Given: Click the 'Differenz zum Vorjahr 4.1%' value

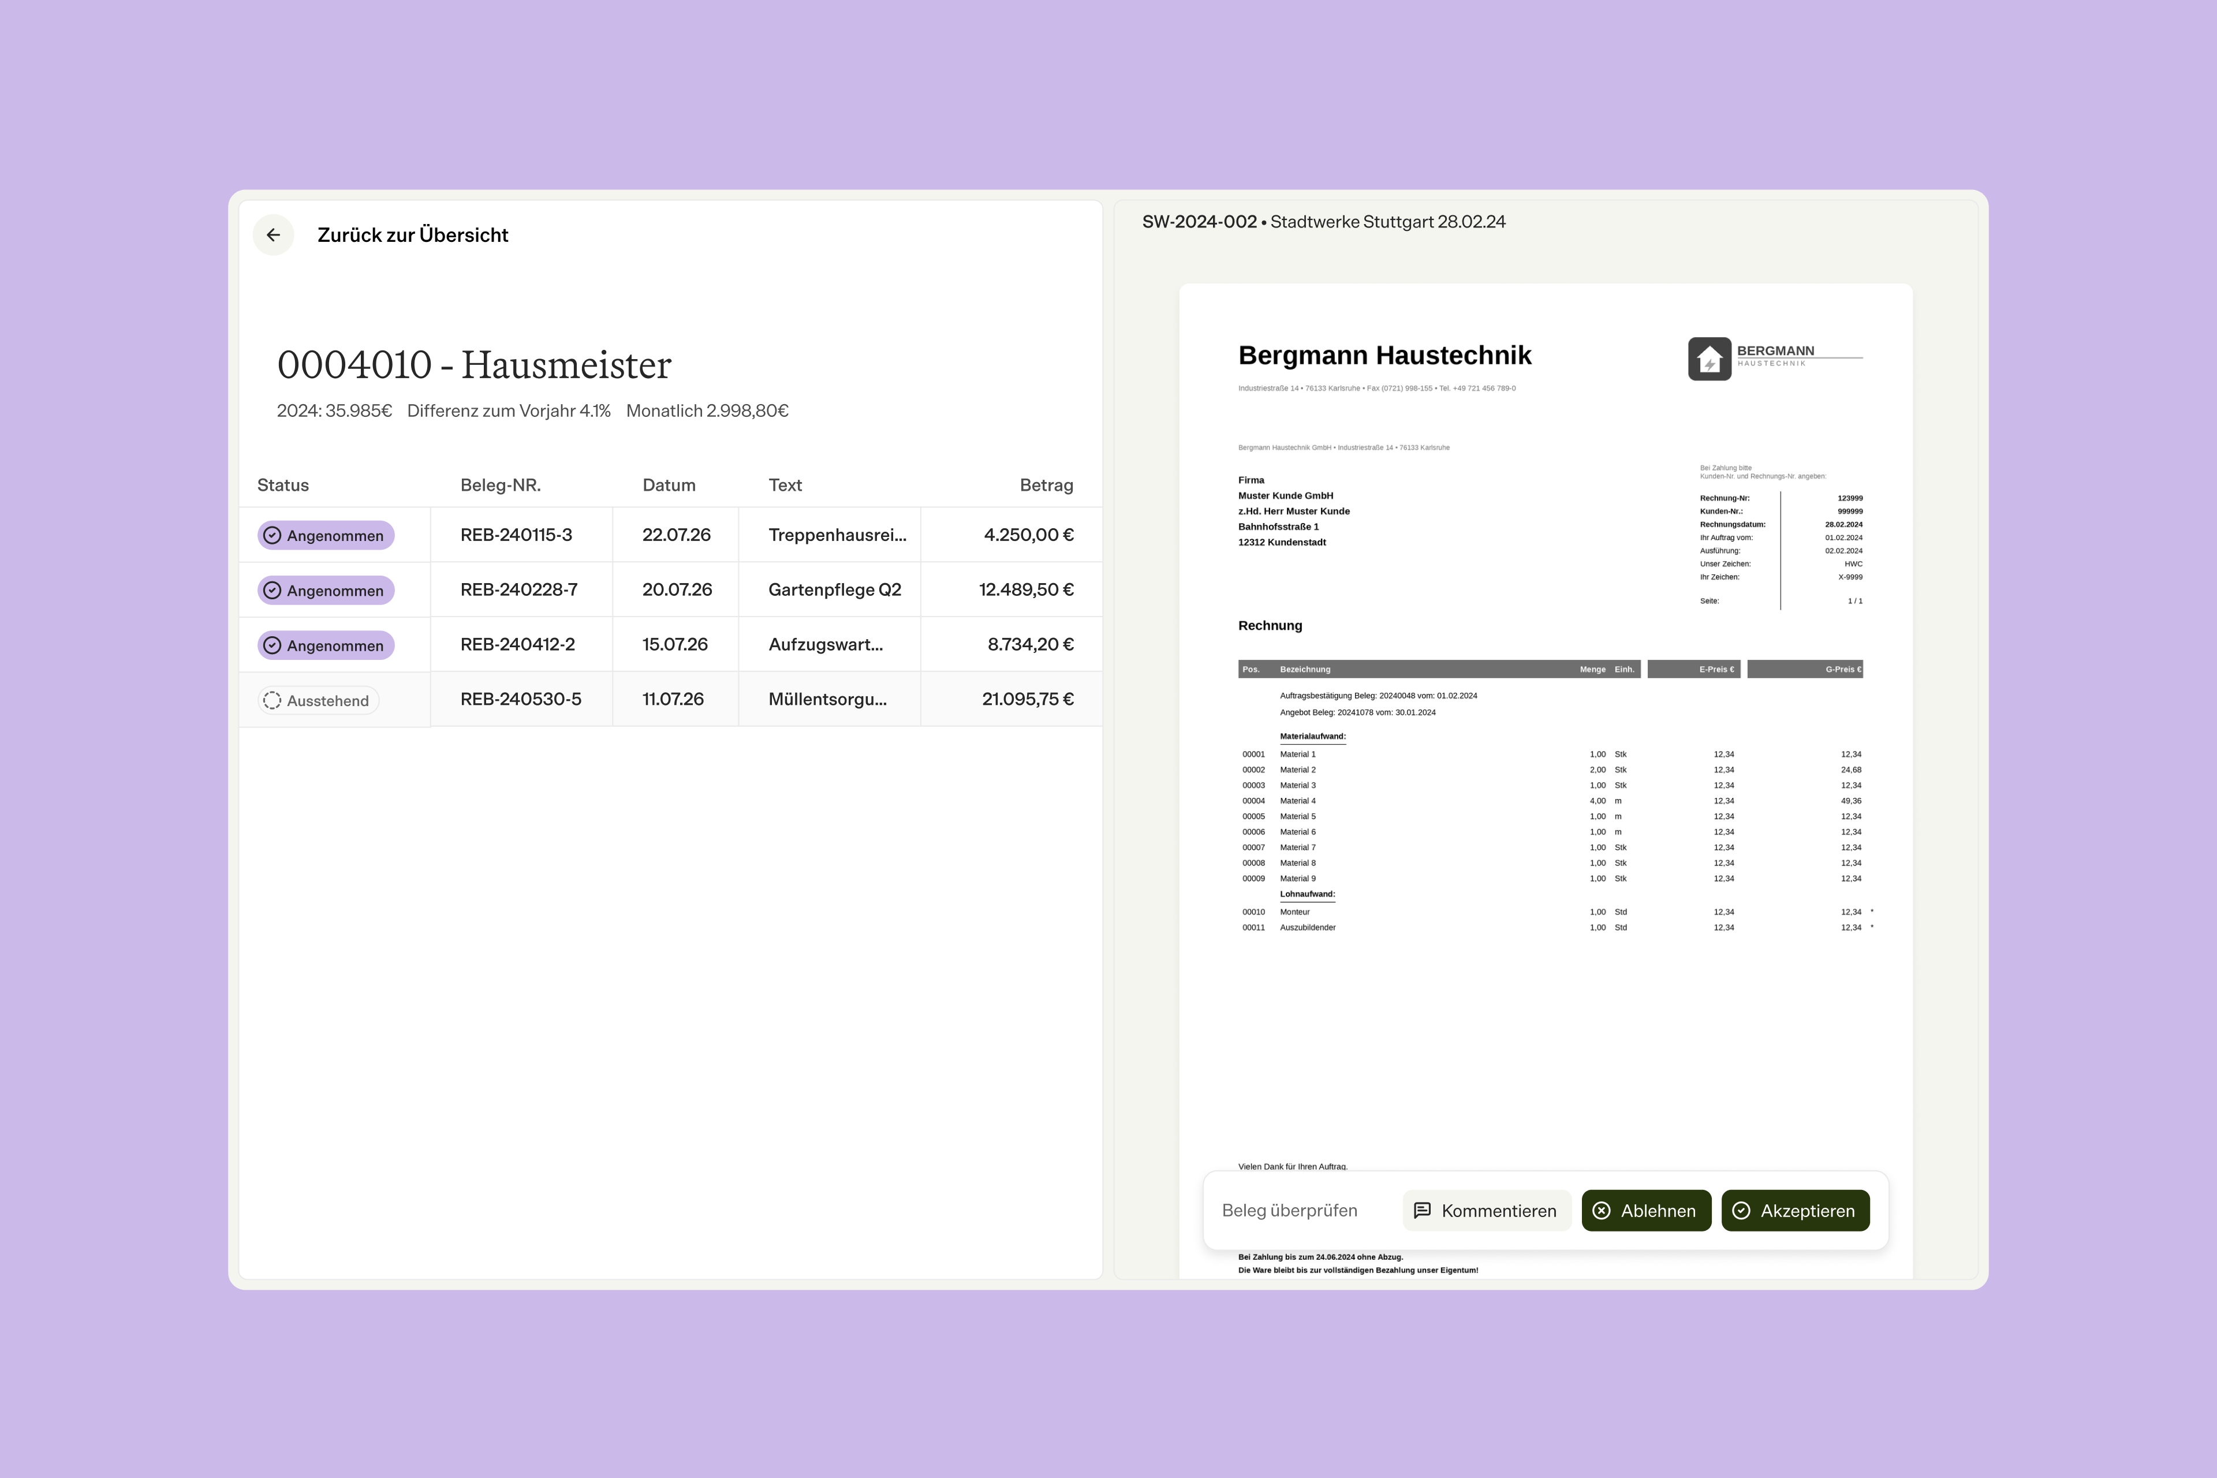Looking at the screenshot, I should (509, 410).
